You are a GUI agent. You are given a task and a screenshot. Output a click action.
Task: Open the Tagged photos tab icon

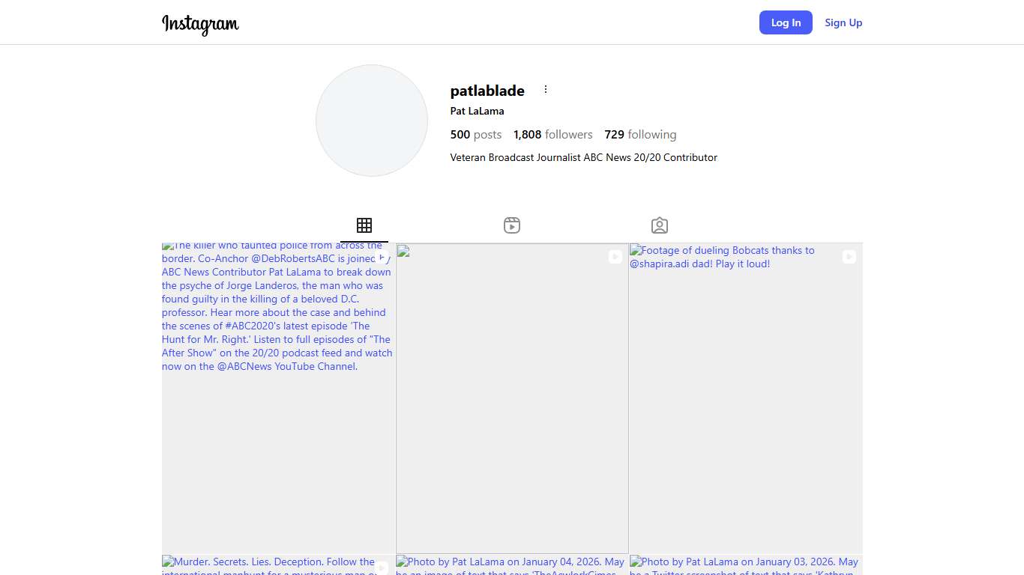tap(660, 225)
